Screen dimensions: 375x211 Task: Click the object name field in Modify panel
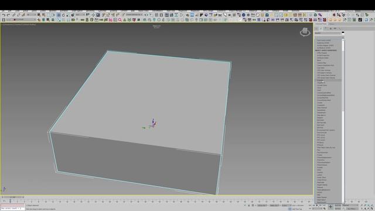coord(328,33)
